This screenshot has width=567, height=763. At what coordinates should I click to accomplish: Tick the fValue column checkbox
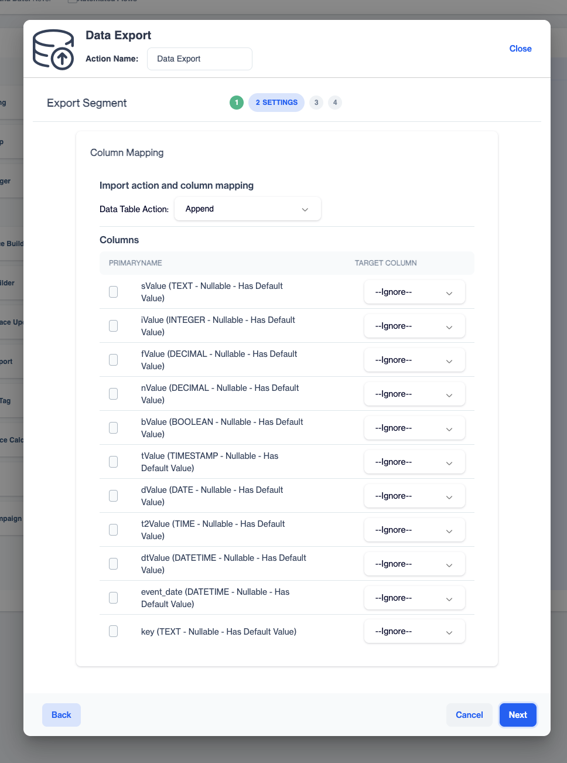pos(114,360)
